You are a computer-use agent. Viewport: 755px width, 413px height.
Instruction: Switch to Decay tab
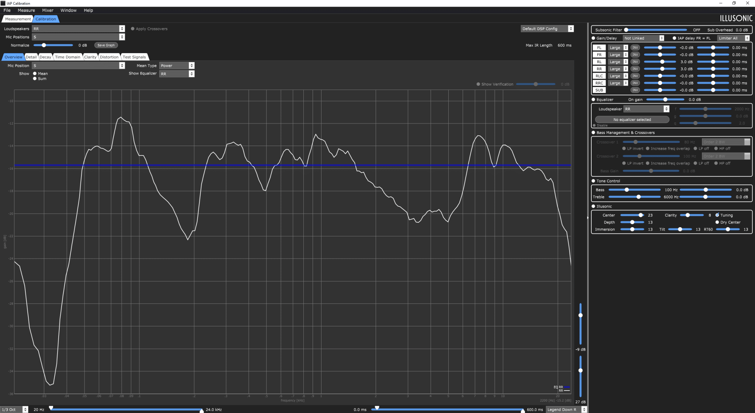pos(45,57)
